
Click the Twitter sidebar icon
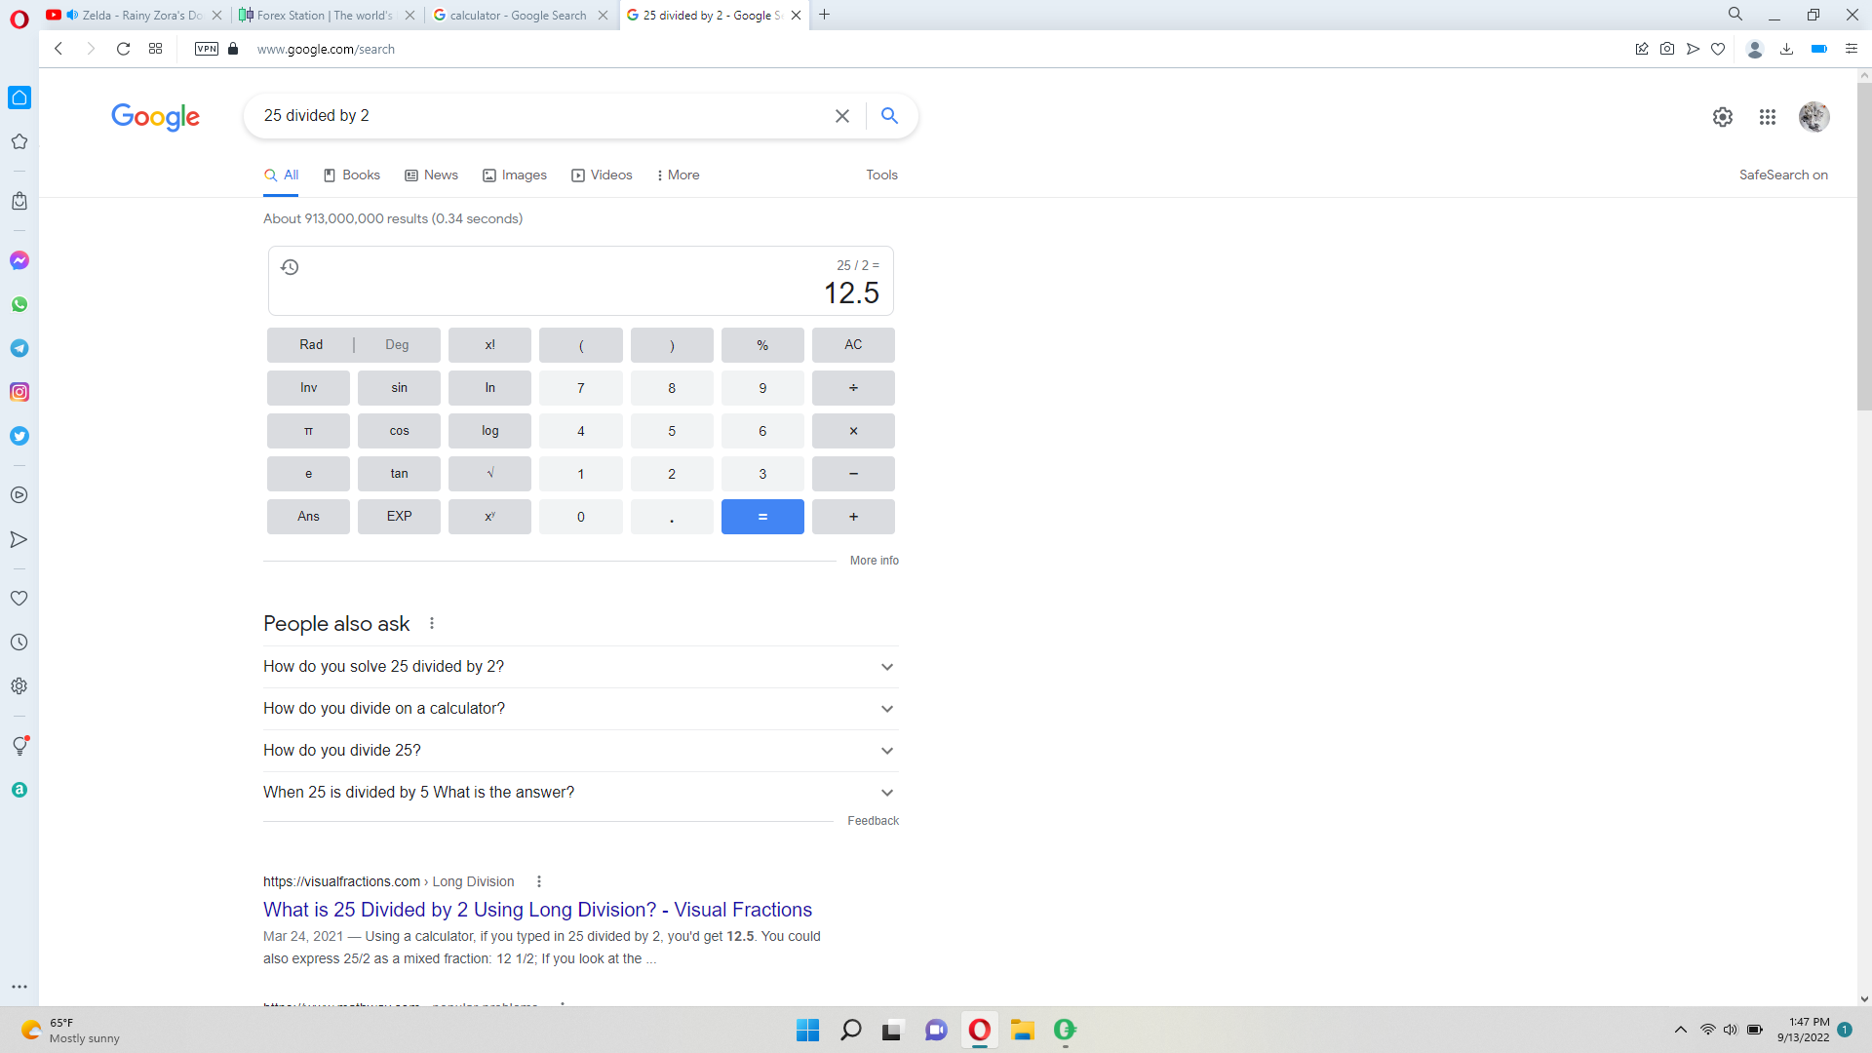[x=19, y=436]
